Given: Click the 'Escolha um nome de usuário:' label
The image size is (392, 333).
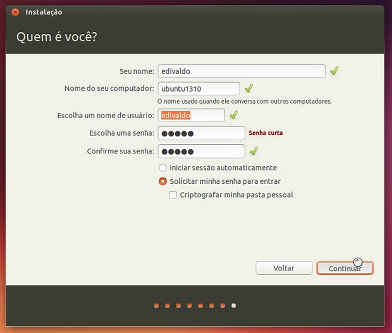Looking at the screenshot, I should click(106, 116).
